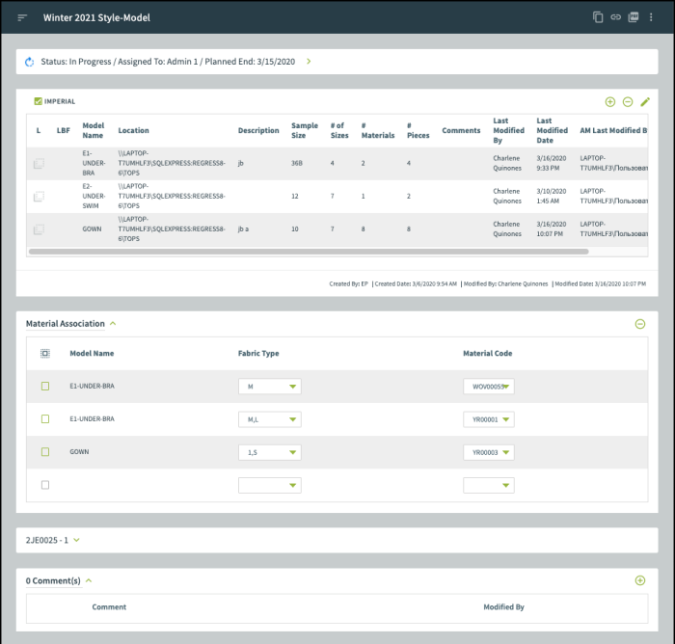
Task: Click the link icon in header
Action: 615,17
